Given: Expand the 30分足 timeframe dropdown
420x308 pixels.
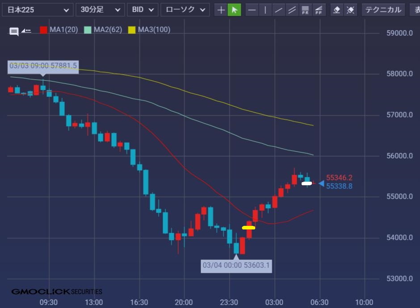Looking at the screenshot, I should 100,10.
